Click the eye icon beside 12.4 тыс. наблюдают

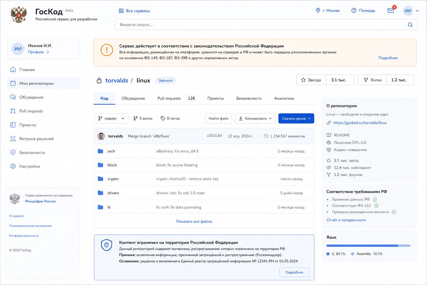coord(329,167)
